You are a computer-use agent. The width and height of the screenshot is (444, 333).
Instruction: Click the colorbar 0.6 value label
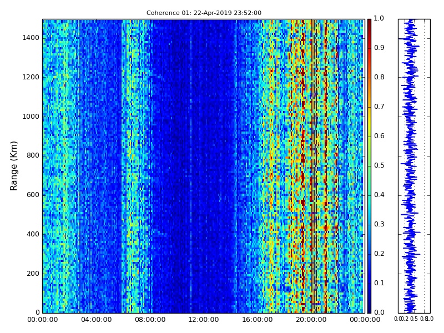pos(379,136)
